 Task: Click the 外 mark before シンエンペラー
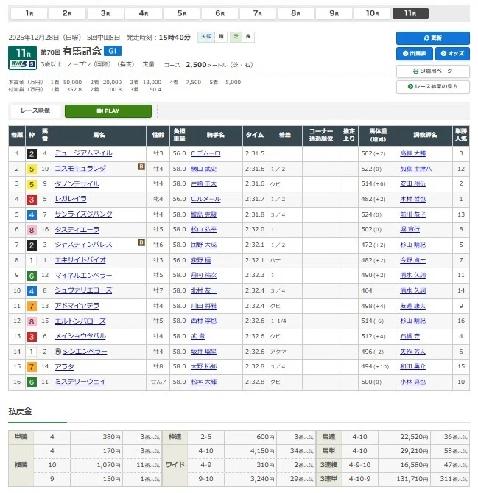57,352
